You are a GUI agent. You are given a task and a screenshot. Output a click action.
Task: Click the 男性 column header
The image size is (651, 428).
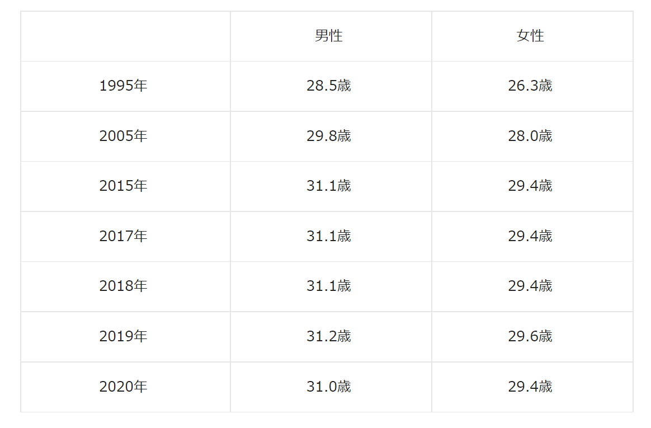(x=328, y=36)
